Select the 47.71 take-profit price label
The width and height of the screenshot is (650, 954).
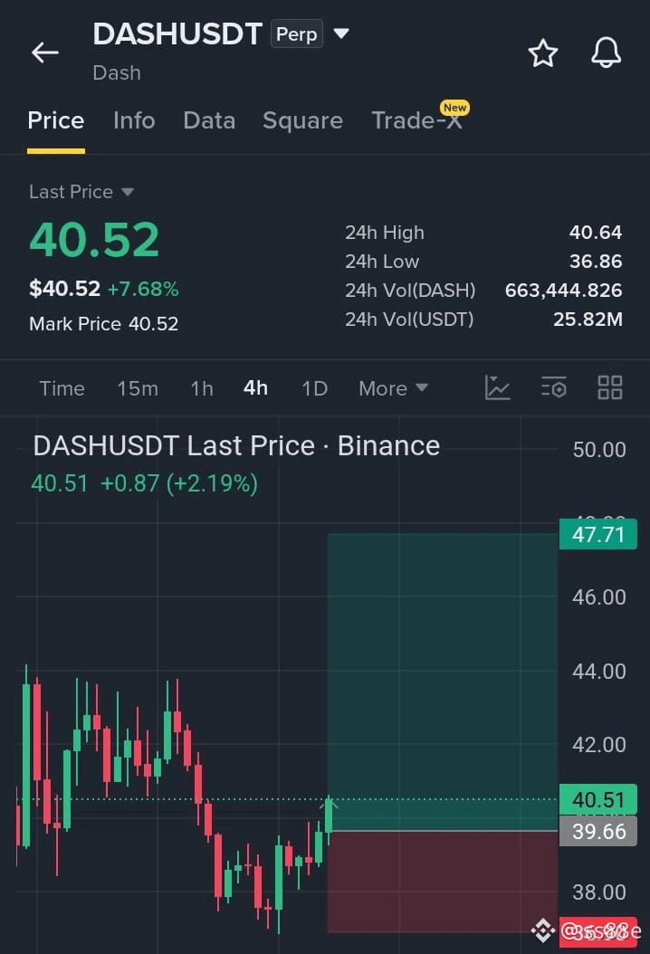pos(598,534)
